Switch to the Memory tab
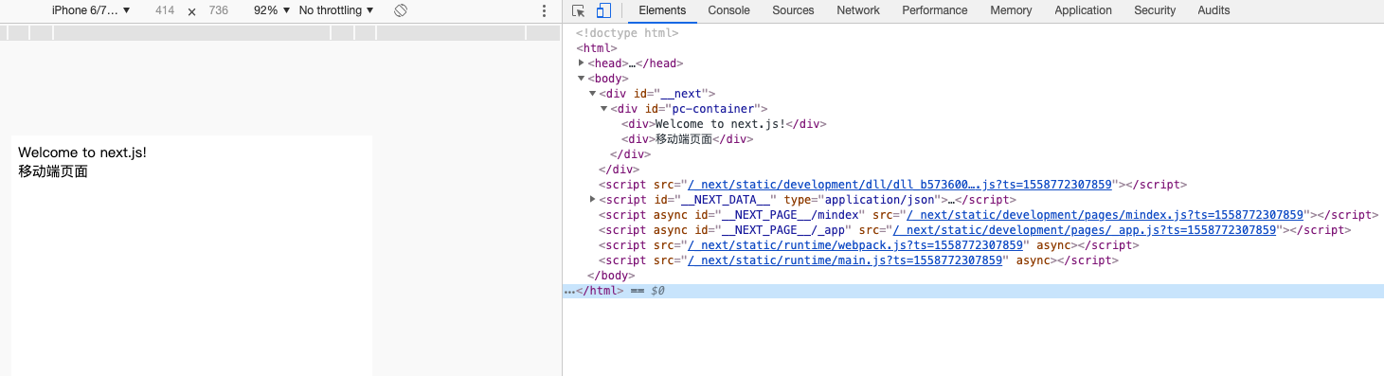Image resolution: width=1384 pixels, height=376 pixels. [x=1011, y=10]
